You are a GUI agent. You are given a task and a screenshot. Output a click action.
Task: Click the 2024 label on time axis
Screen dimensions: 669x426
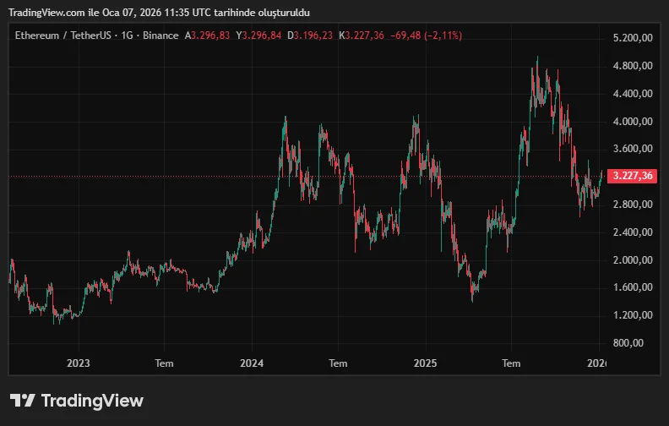point(252,363)
